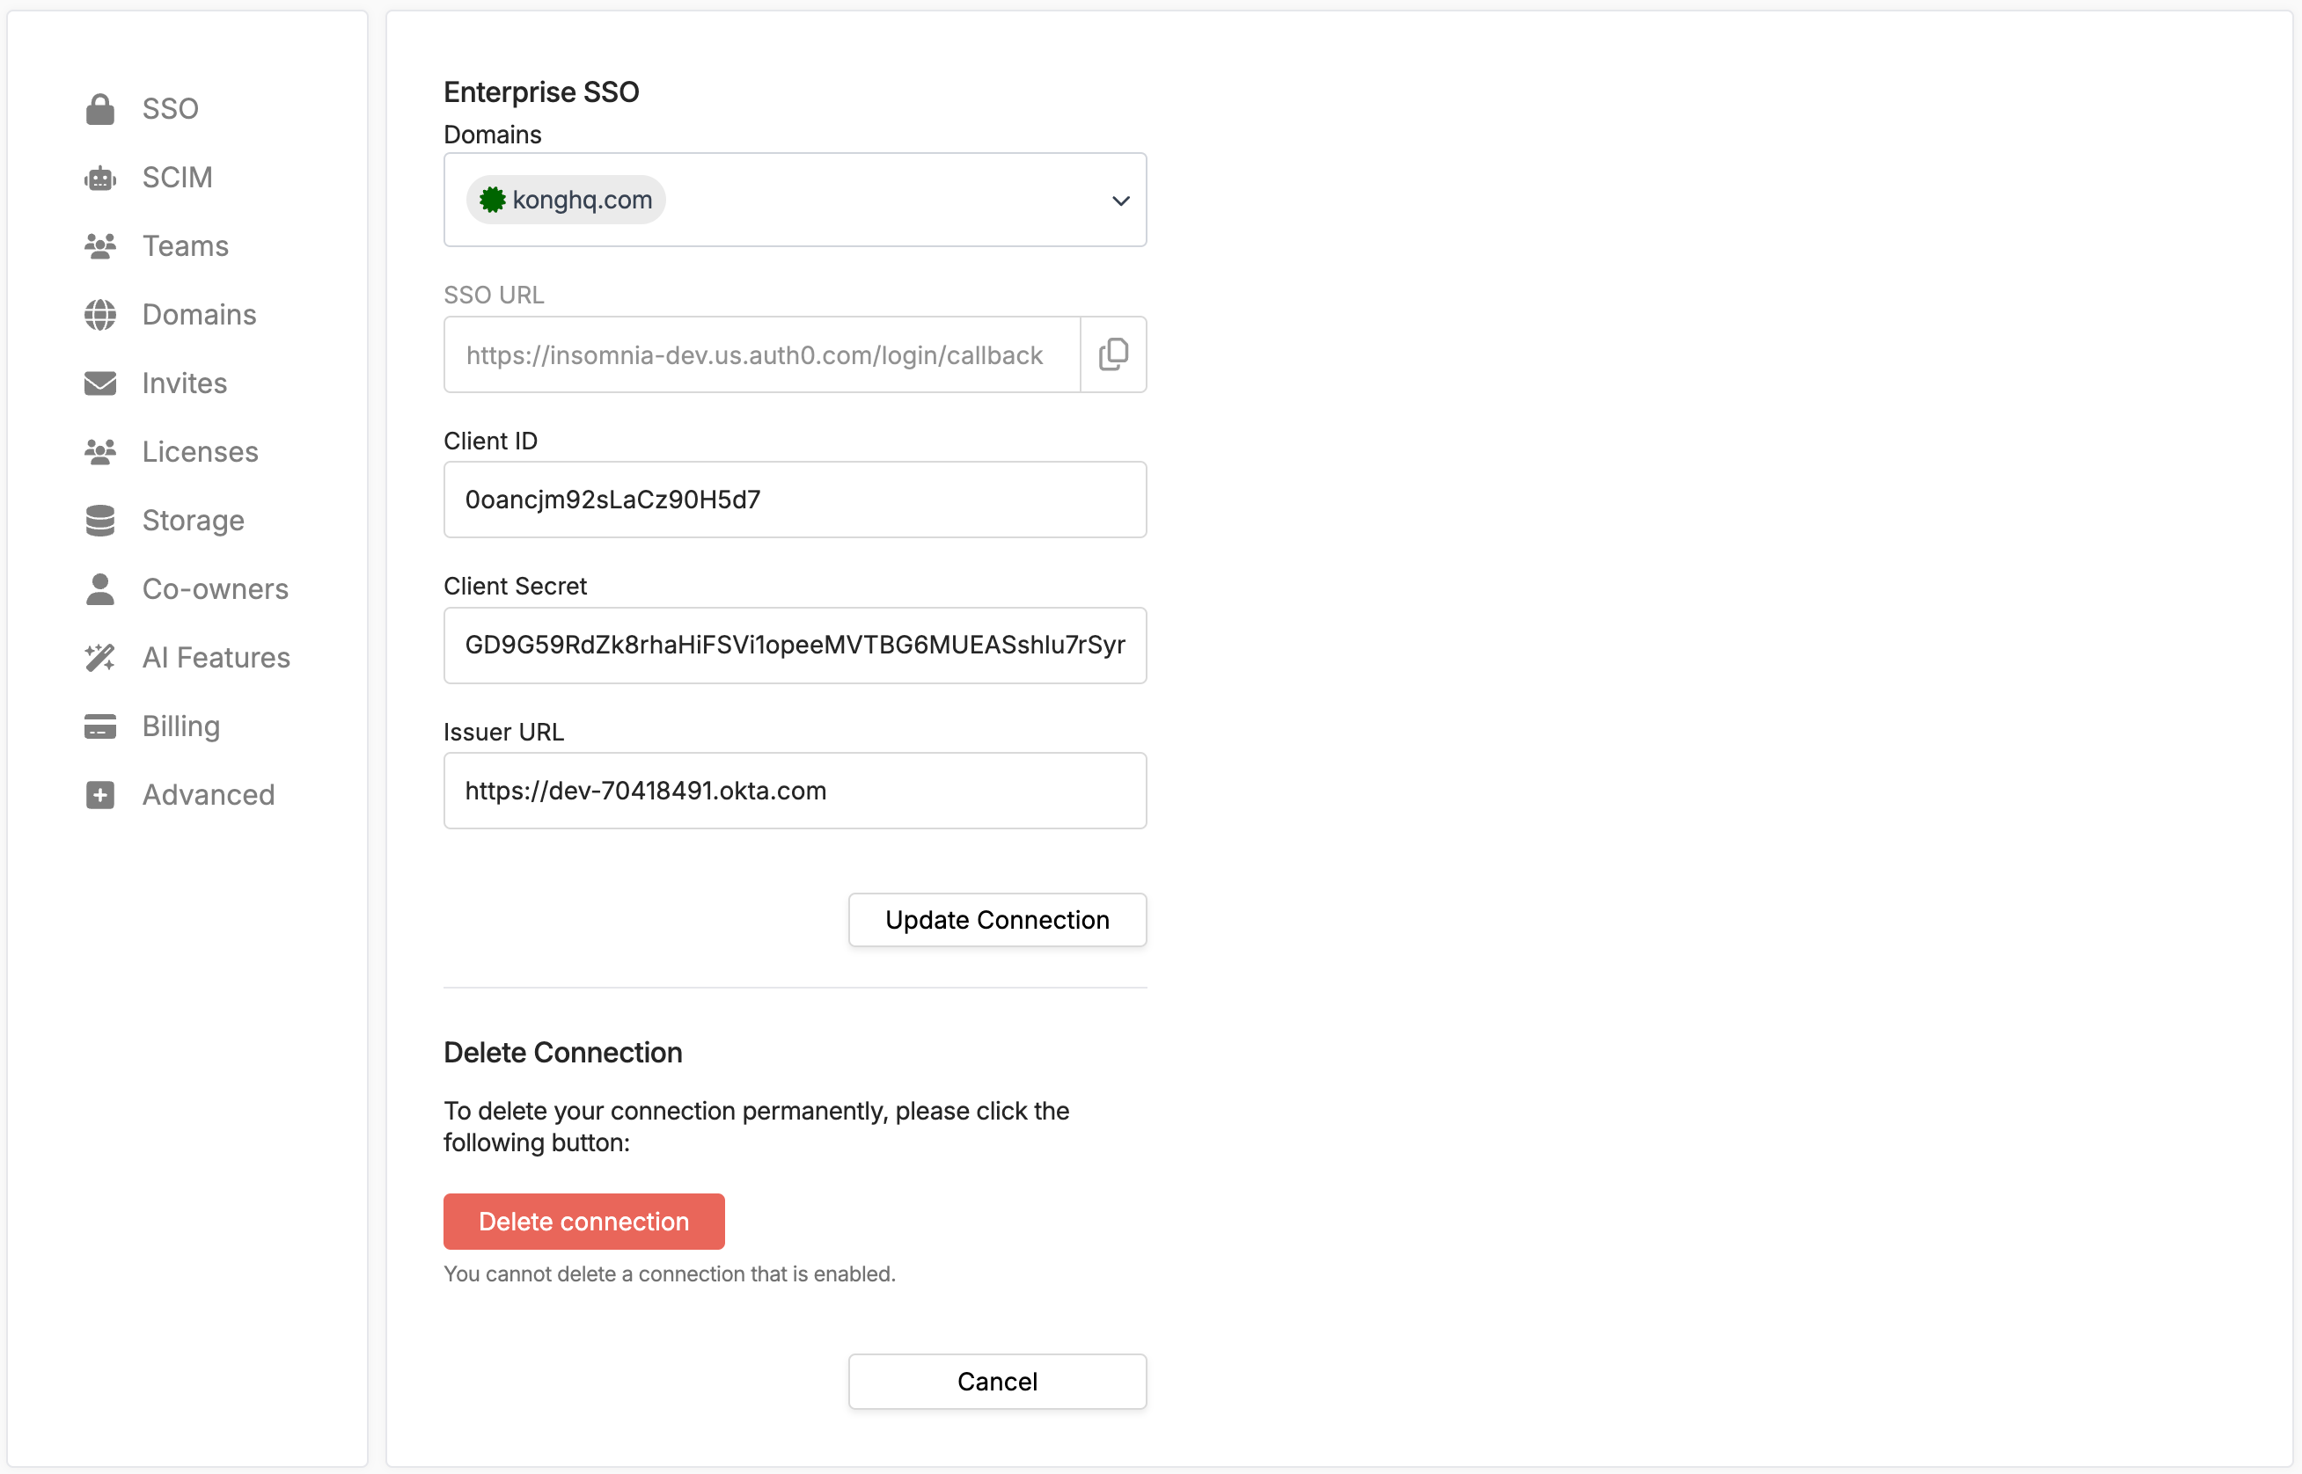Click the Client ID label

(490, 441)
